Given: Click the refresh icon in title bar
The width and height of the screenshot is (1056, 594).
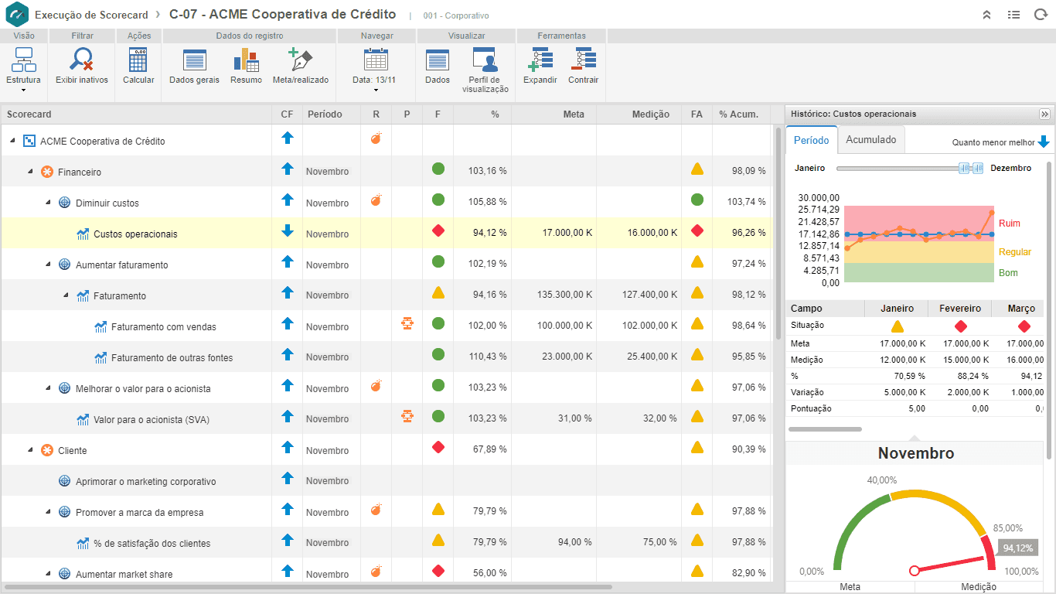Looking at the screenshot, I should [x=1041, y=15].
